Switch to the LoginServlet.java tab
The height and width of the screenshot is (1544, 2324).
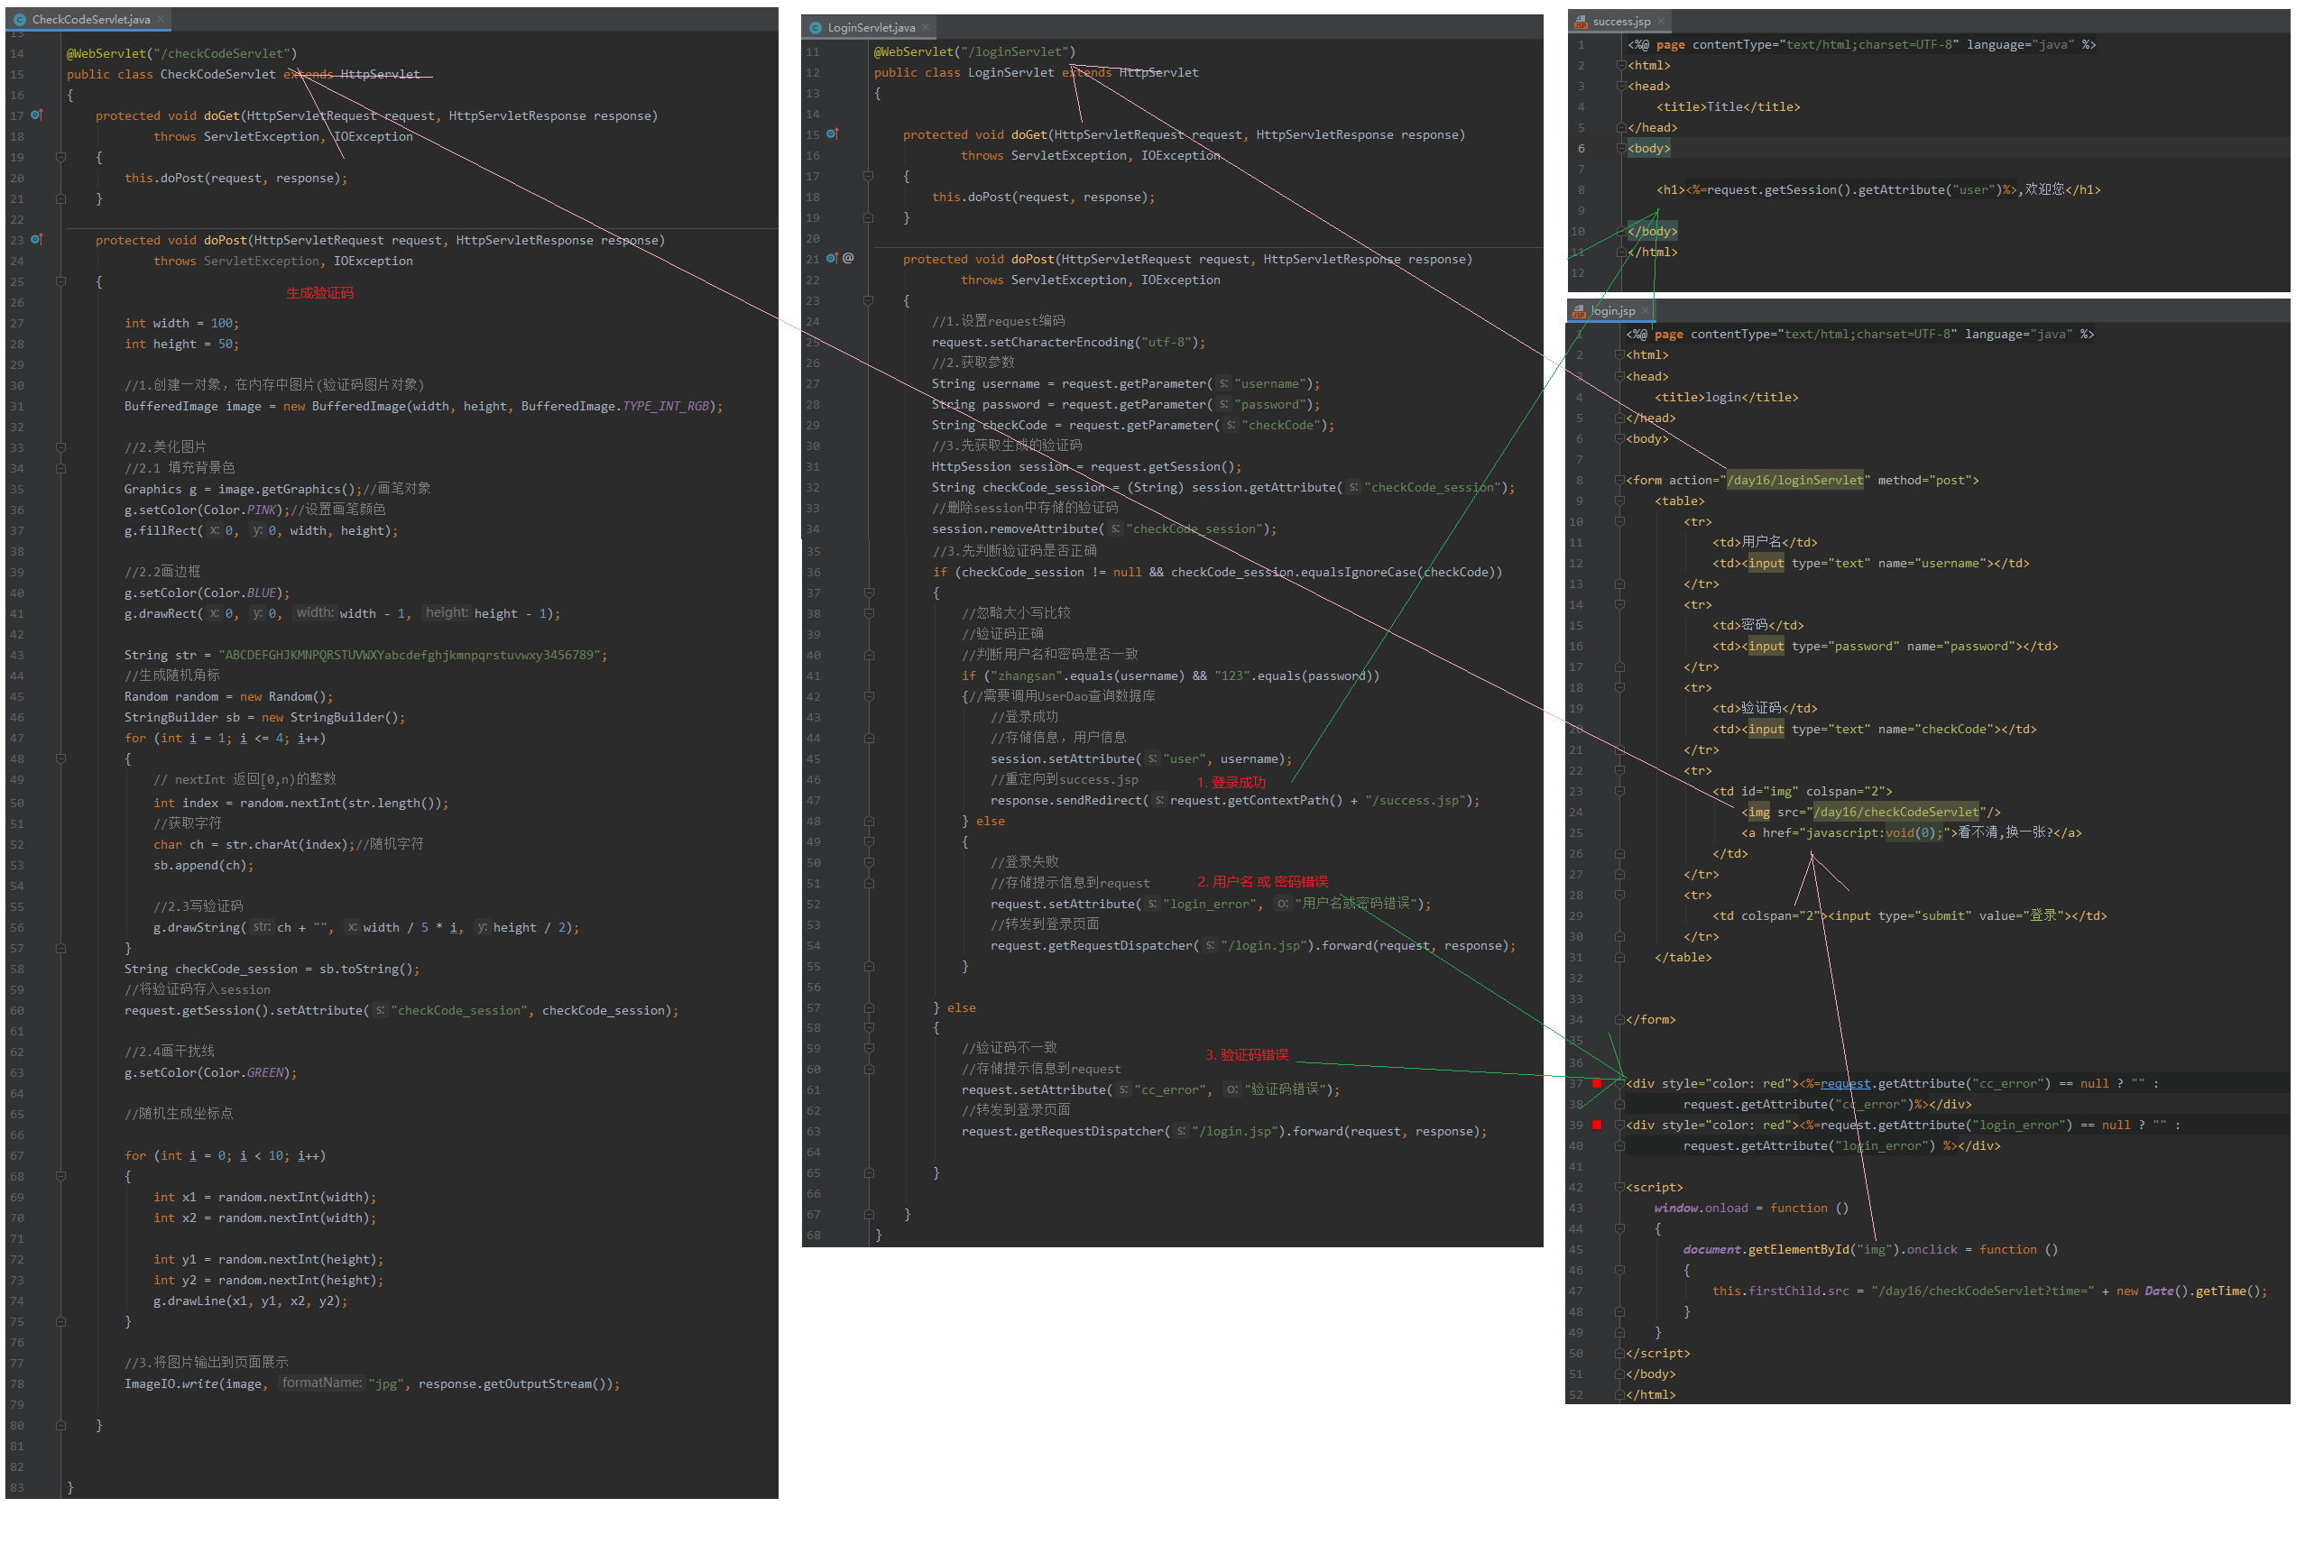[871, 28]
